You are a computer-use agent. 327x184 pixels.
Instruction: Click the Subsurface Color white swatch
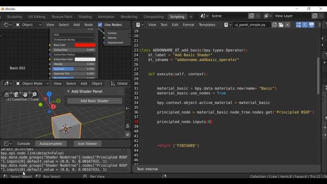coord(85,59)
